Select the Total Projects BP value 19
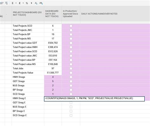The image size is (150, 126). 53,35
